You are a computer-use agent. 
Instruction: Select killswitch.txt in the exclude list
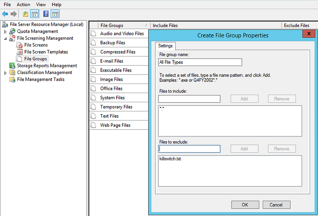170,159
